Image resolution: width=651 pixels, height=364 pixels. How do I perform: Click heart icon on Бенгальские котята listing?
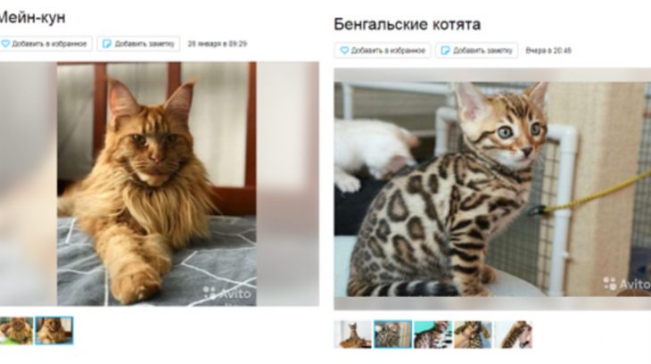tap(344, 50)
